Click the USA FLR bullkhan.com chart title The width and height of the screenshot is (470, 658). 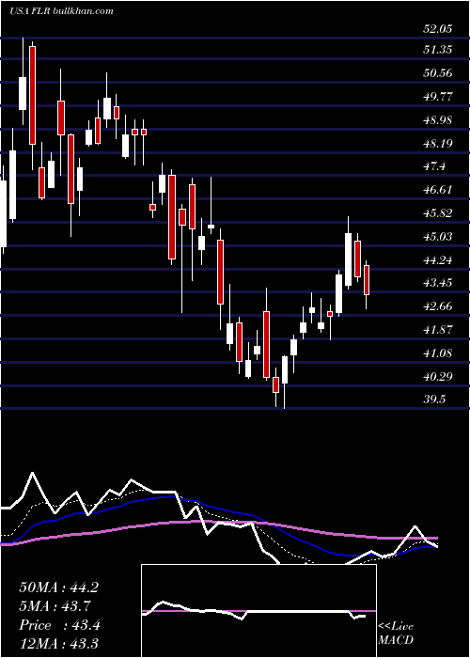(x=61, y=11)
